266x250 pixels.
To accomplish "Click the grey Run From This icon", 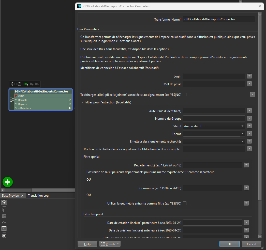I will 32,84.
